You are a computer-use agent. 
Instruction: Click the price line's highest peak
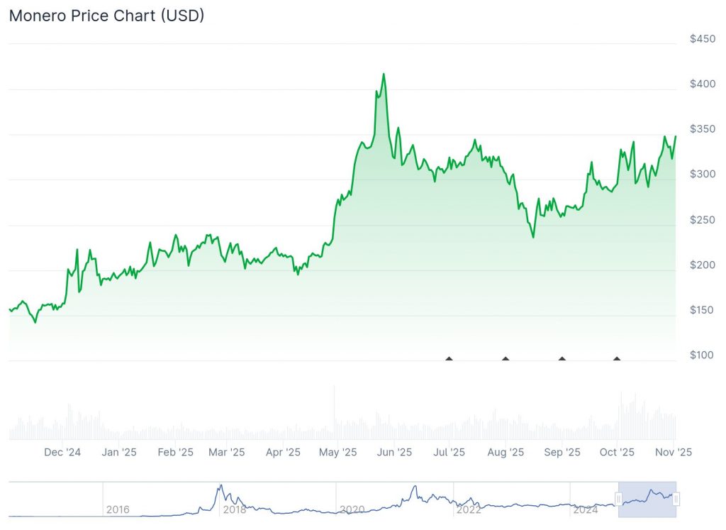[x=384, y=74]
